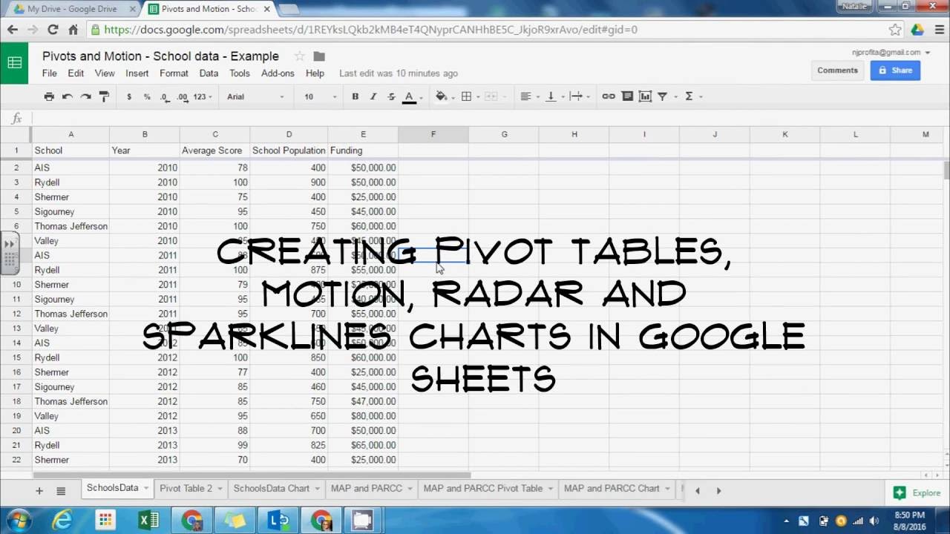Open the File menu
This screenshot has width=950, height=534.
tap(50, 73)
